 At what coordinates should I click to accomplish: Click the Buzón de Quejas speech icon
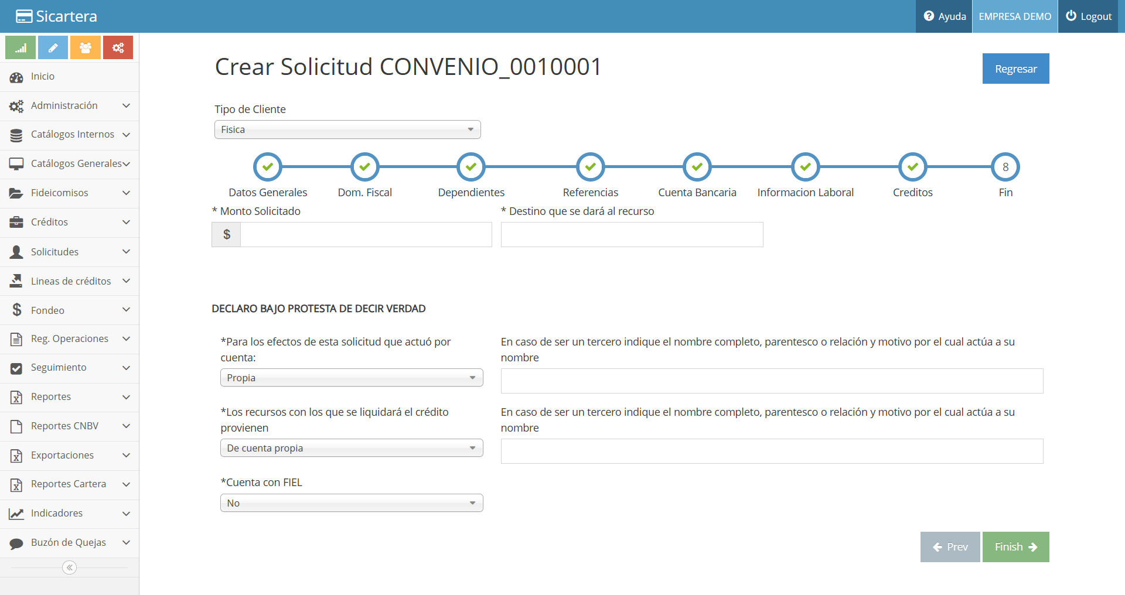[16, 543]
